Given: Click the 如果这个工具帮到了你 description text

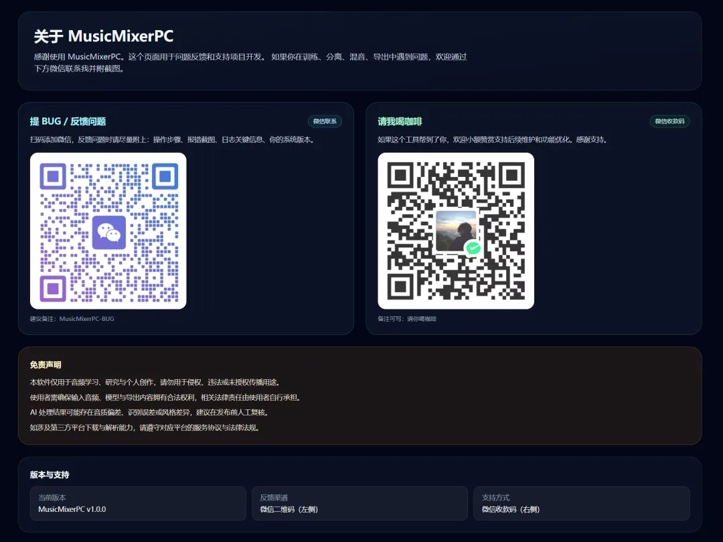Looking at the screenshot, I should coord(493,140).
